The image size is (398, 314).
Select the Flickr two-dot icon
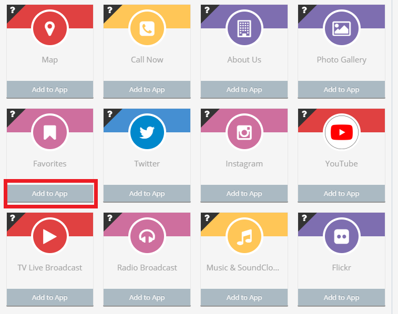pos(341,236)
